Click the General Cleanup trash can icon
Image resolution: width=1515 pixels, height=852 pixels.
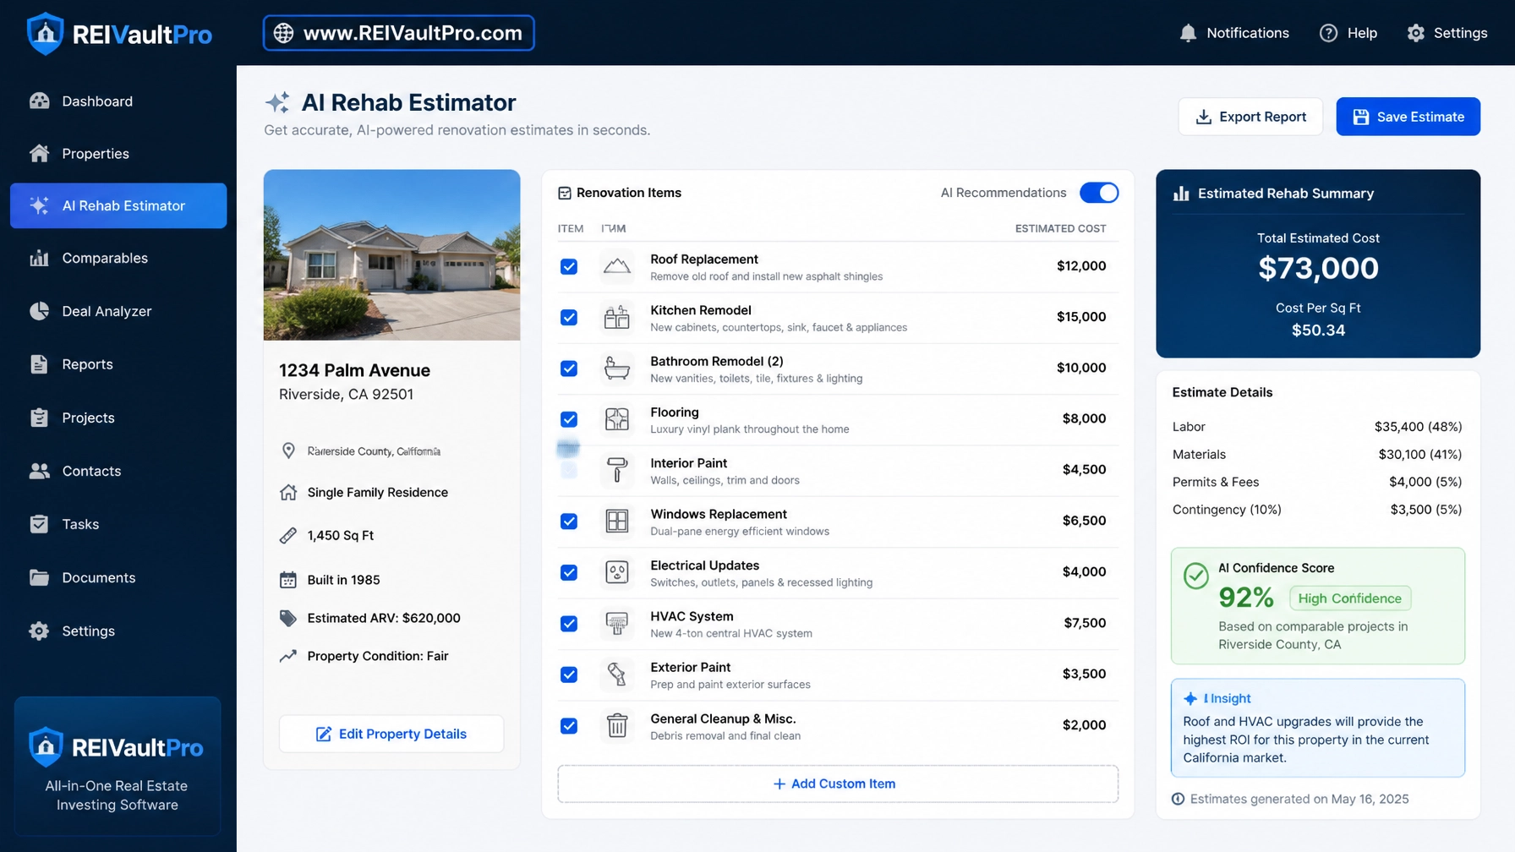tap(617, 725)
